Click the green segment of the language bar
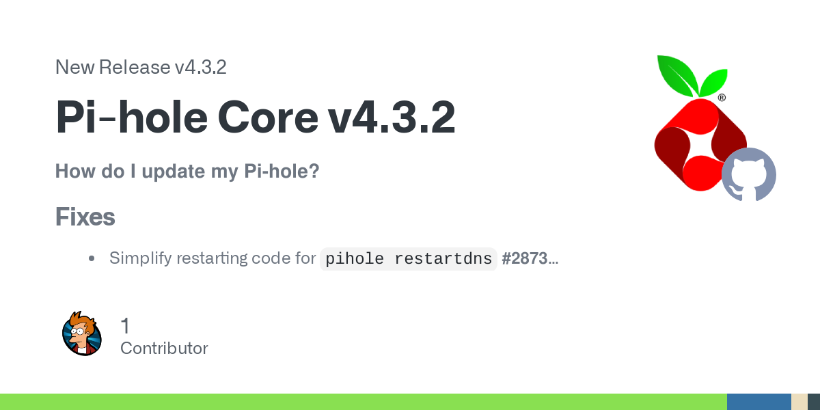The image size is (820, 410). 362,402
